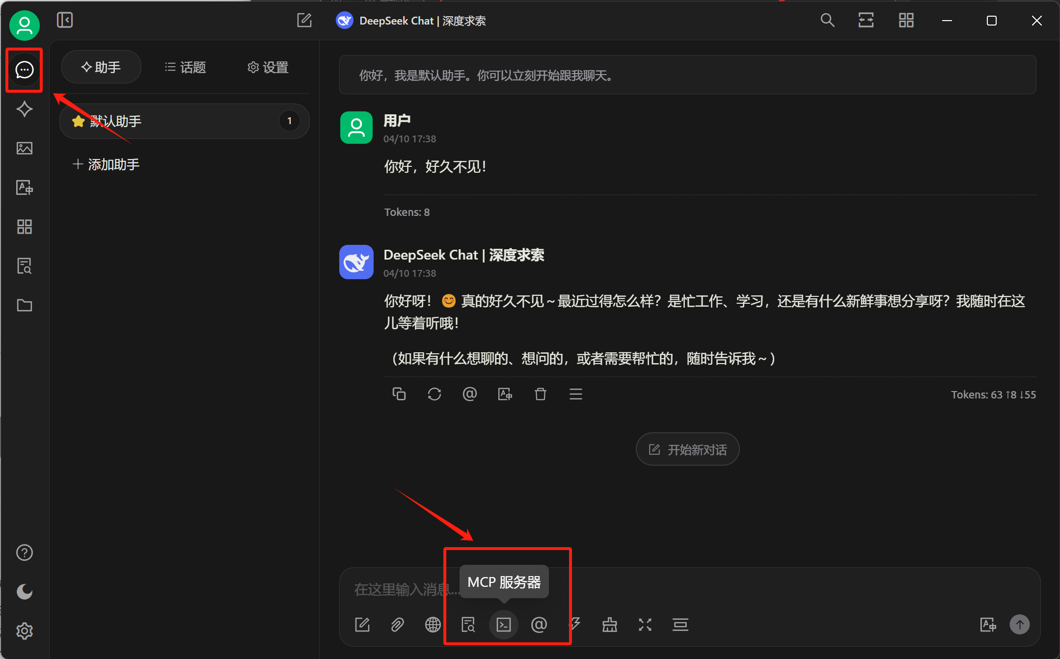The image size is (1060, 659).
Task: Delete the DeepSeek reply with trash icon
Action: tap(541, 394)
